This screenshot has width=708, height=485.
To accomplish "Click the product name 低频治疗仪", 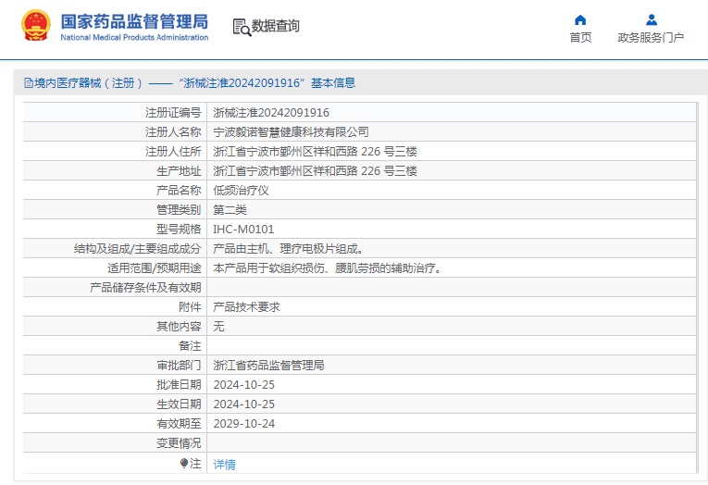I will [241, 190].
